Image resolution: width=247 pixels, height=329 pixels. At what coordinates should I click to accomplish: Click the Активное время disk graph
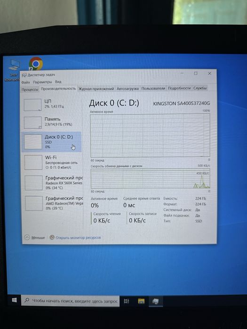tap(150, 135)
